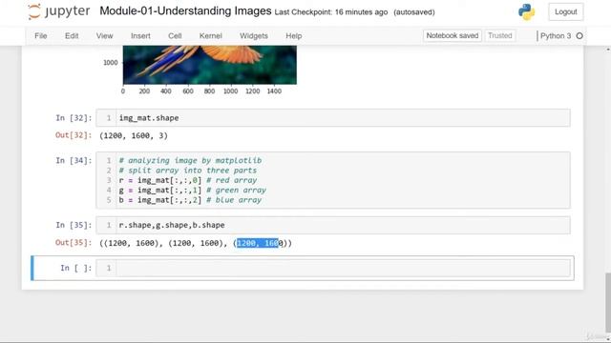Click the 1400 x-axis tick label
Image resolution: width=611 pixels, height=343 pixels.
(x=274, y=91)
